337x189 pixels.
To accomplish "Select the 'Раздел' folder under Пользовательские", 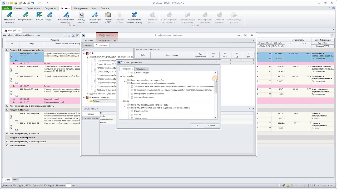I will (96, 101).
